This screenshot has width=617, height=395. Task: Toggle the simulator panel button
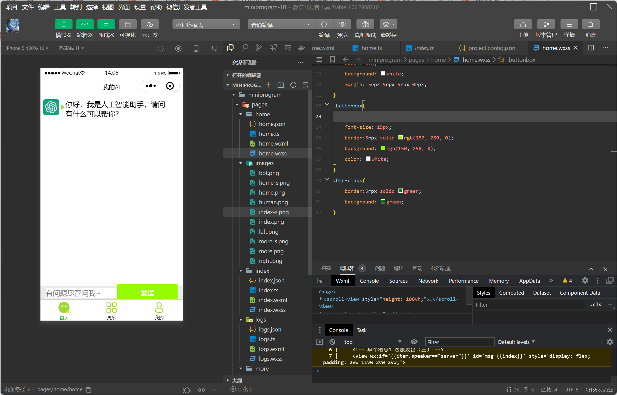click(x=63, y=25)
